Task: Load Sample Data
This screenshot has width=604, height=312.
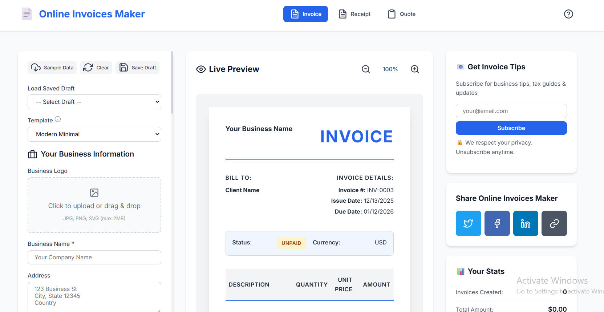Action: [52, 68]
